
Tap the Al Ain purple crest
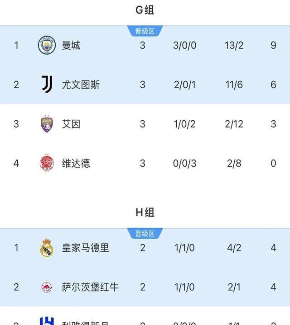(47, 124)
